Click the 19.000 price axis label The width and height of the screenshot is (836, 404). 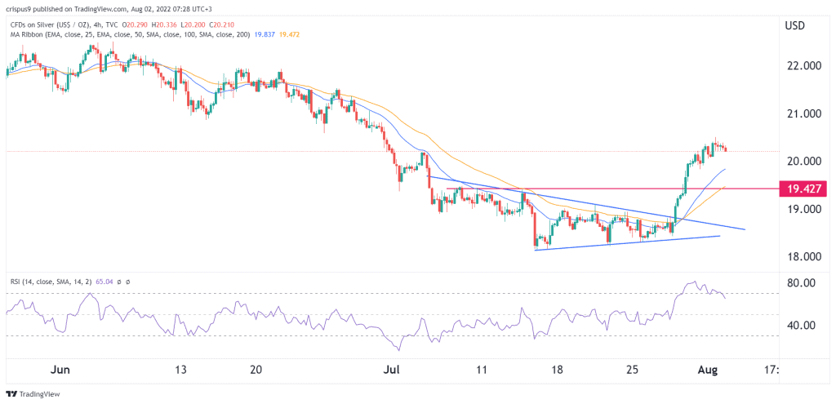[805, 210]
